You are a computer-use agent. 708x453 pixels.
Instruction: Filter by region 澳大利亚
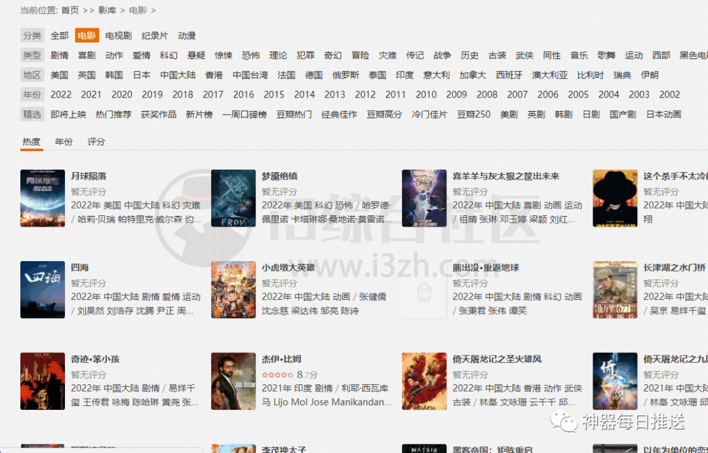549,75
